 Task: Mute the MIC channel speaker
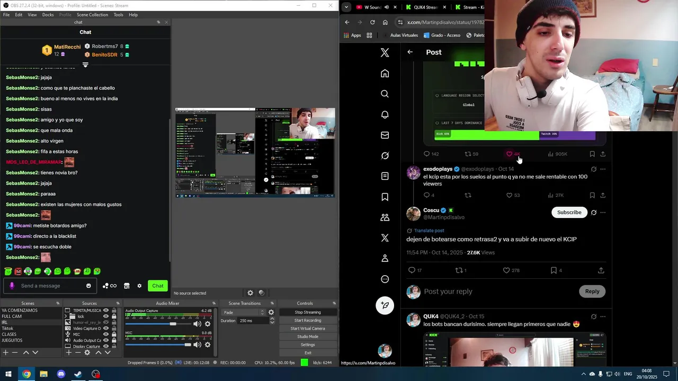coord(197,344)
